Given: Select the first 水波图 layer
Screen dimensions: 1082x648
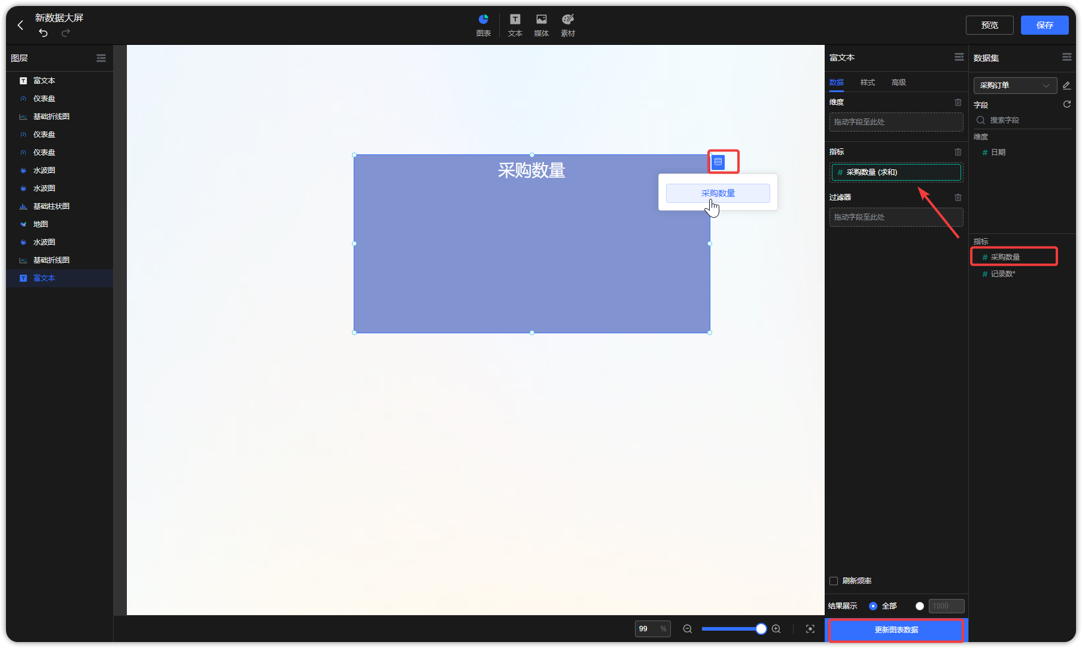Looking at the screenshot, I should pos(60,171).
